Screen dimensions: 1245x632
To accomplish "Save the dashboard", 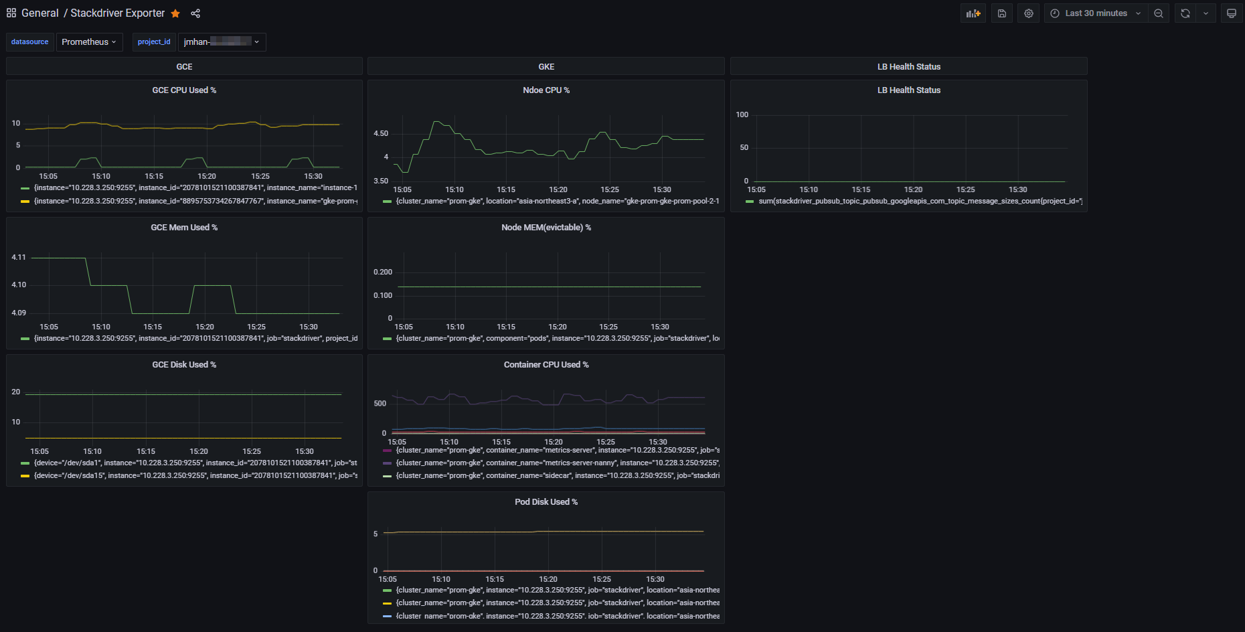I will pos(1002,13).
